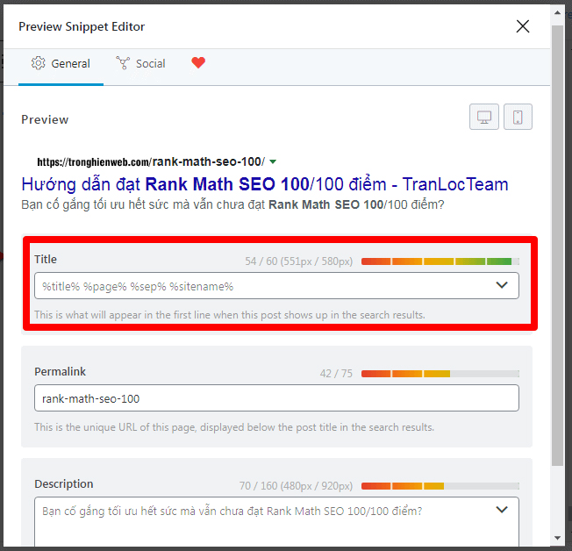Select desktop preview mode icon

pyautogui.click(x=483, y=117)
